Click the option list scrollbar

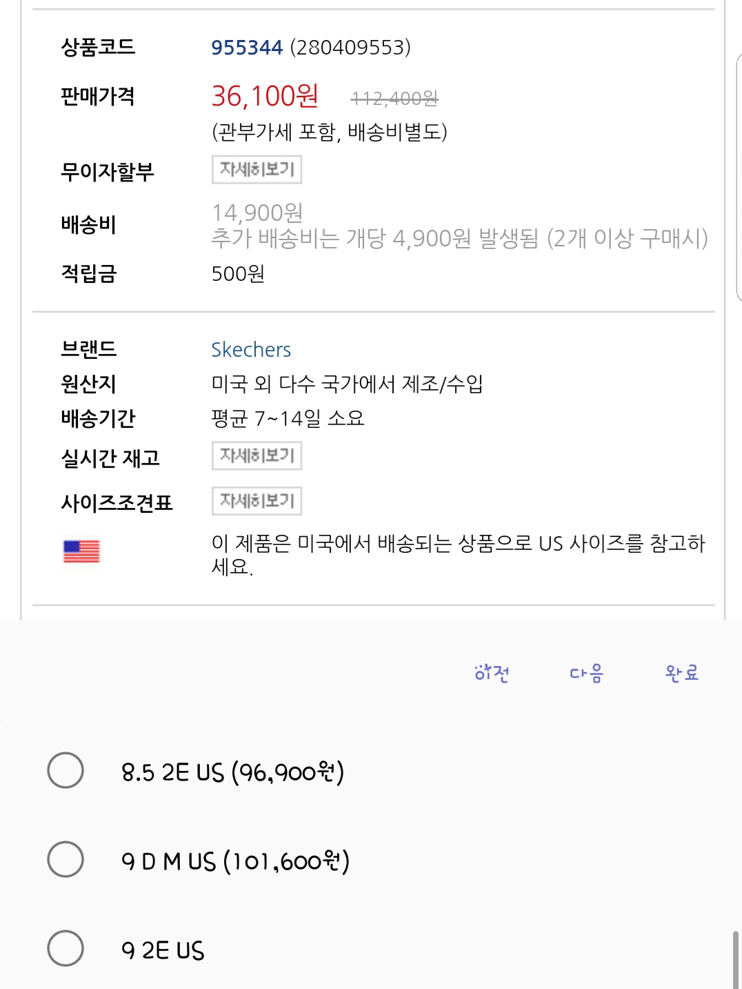pos(735,959)
